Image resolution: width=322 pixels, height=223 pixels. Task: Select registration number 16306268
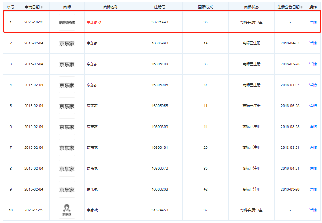coord(160,189)
